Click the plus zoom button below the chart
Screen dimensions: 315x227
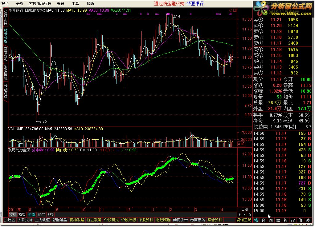point(240,215)
